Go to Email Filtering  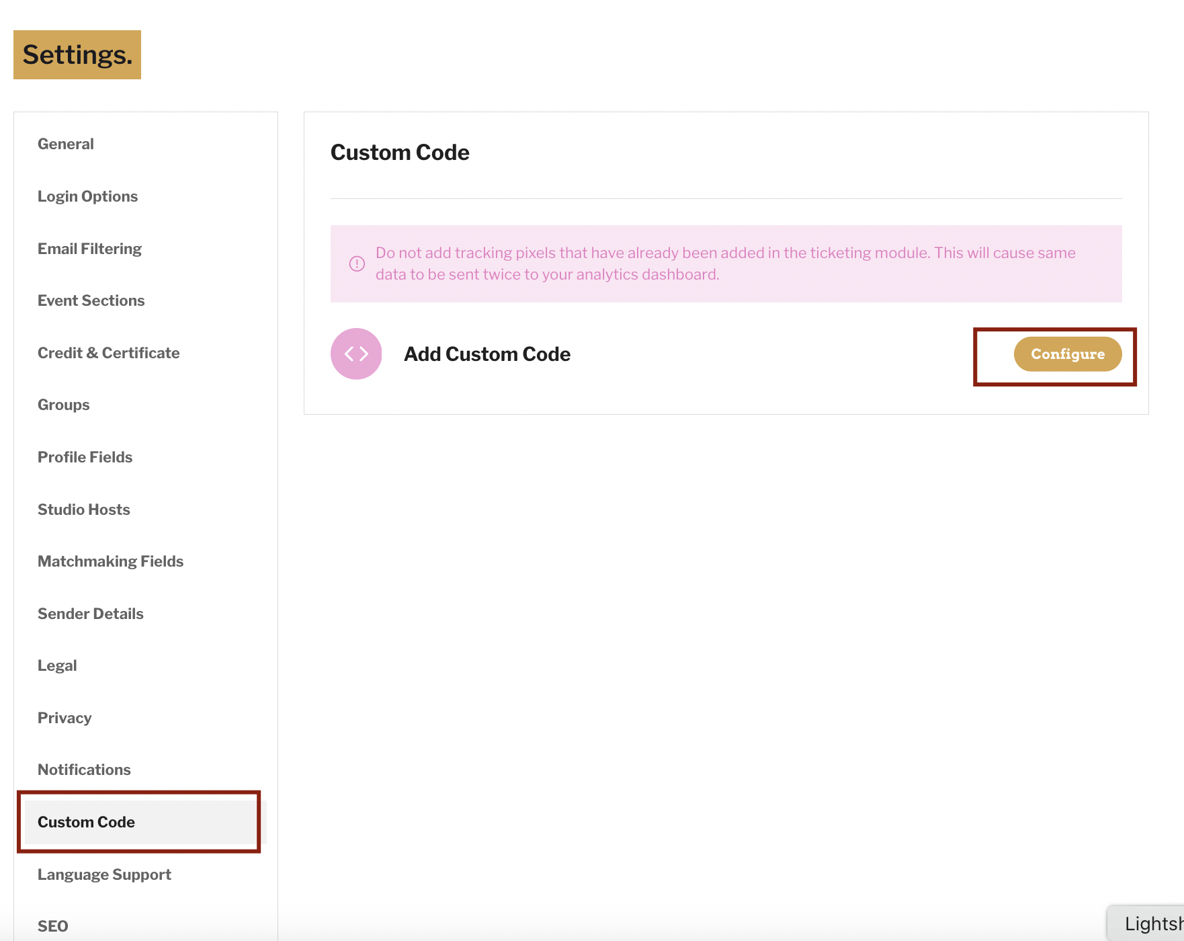click(x=89, y=249)
